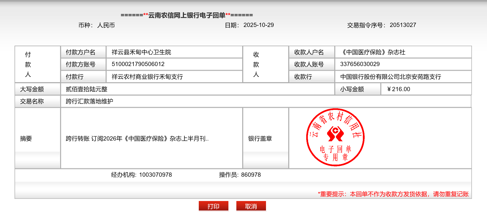Click the payer account number 5100021790506012

pos(138,64)
